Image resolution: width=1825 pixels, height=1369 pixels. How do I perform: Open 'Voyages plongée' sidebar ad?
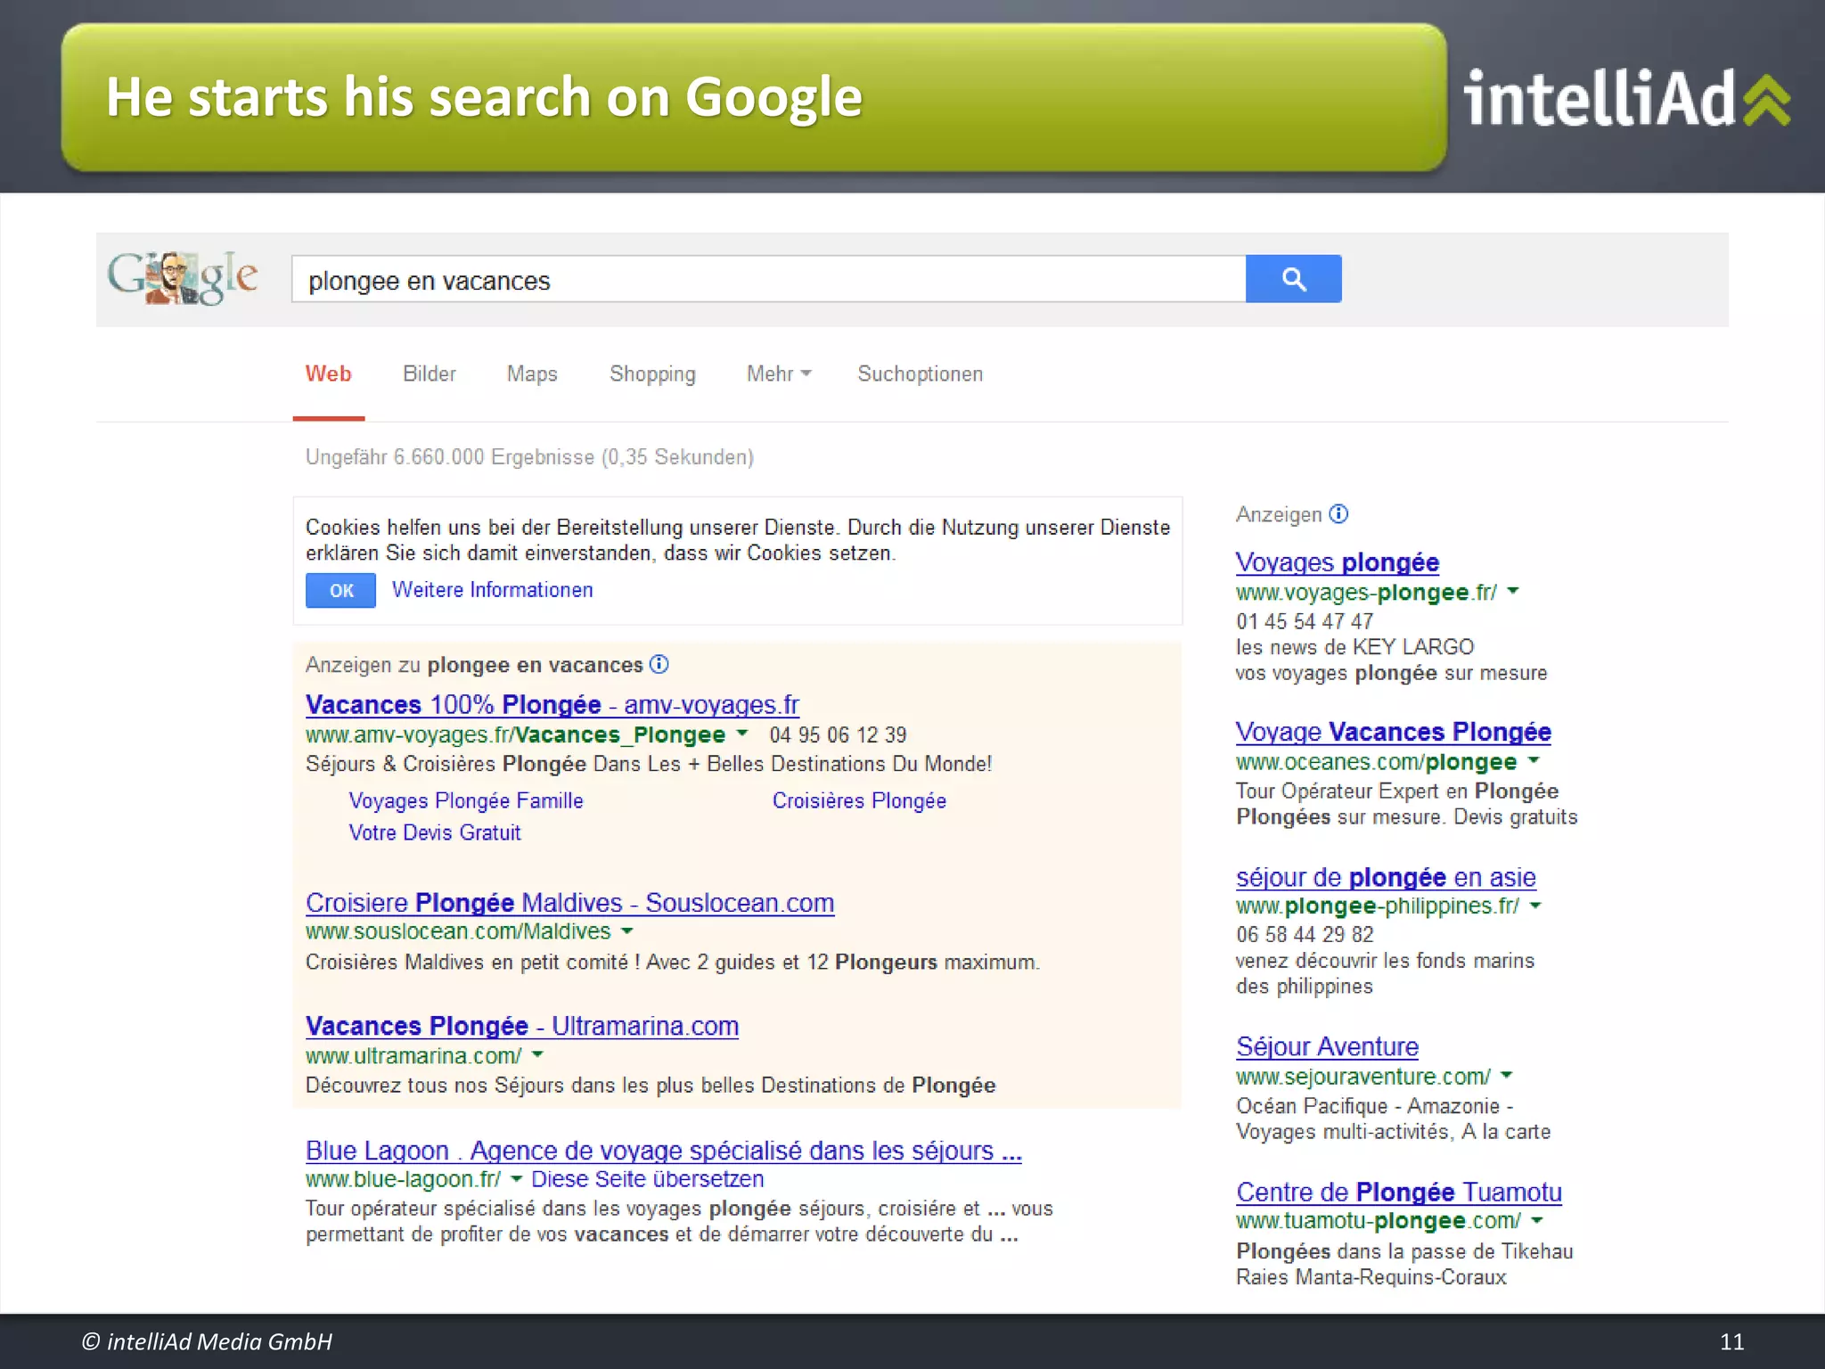(x=1338, y=562)
